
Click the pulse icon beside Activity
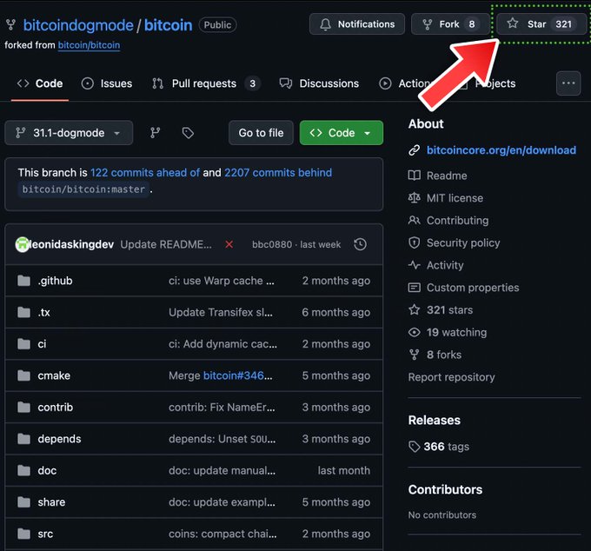point(415,265)
